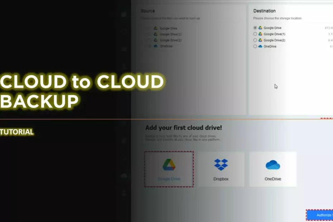This screenshot has height=222, width=333.
Task: Click the 'Destination' panel heading
Action: [264, 11]
